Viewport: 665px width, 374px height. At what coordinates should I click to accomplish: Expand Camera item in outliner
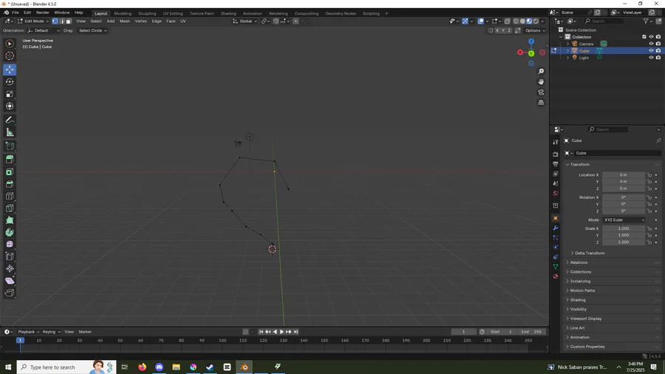click(x=568, y=44)
